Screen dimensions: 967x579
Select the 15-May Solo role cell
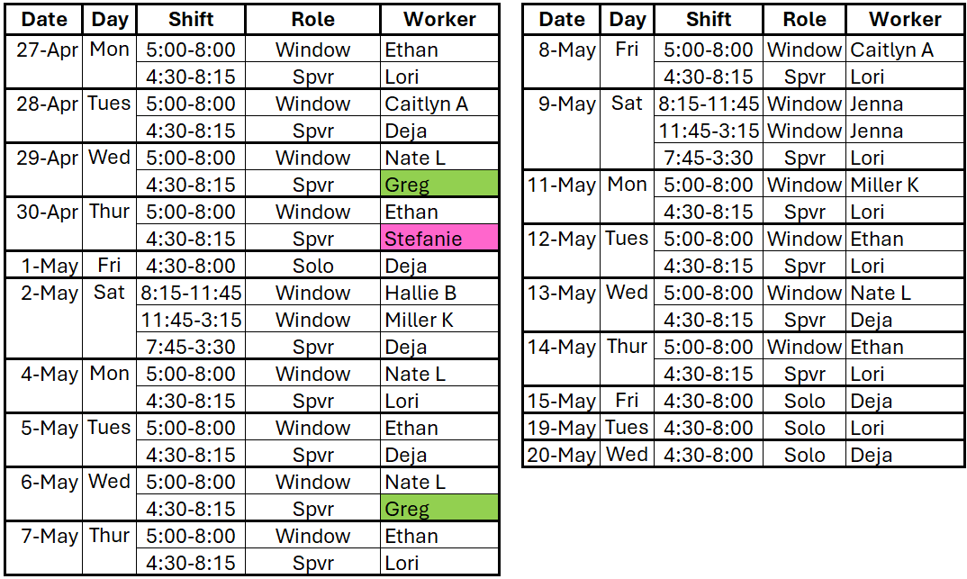pos(804,400)
